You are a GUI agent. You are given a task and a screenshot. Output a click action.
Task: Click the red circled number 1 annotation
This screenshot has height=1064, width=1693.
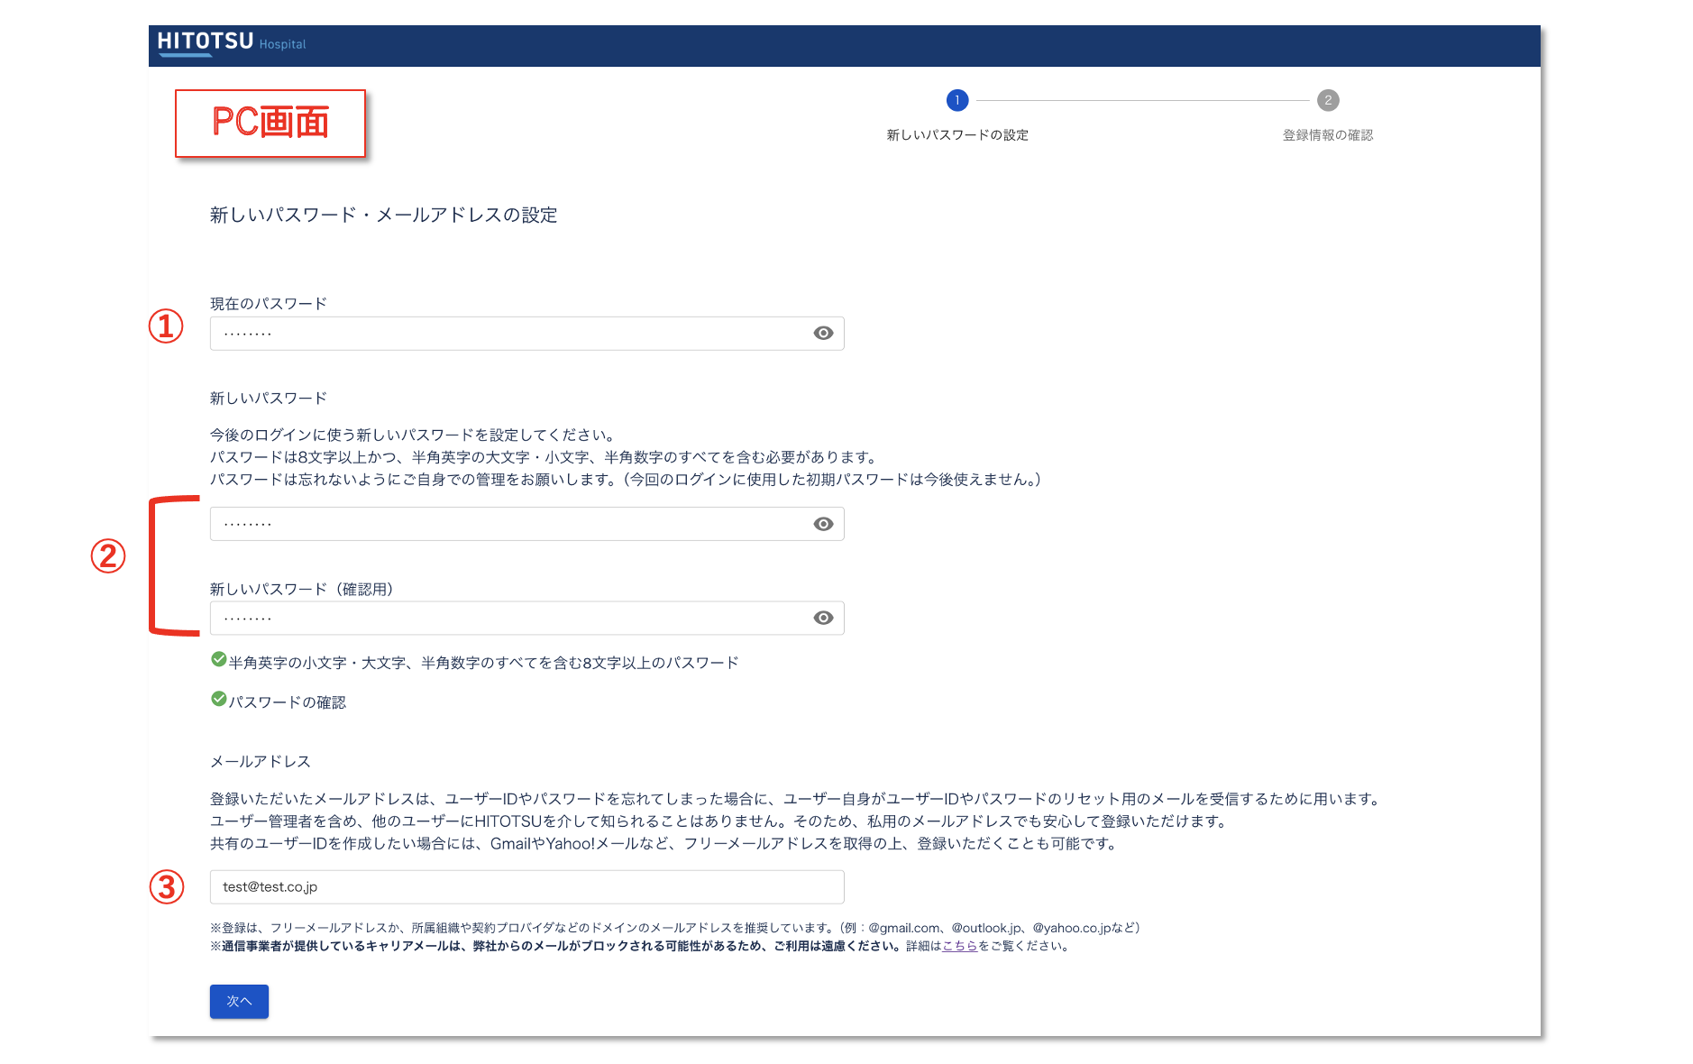pyautogui.click(x=166, y=326)
